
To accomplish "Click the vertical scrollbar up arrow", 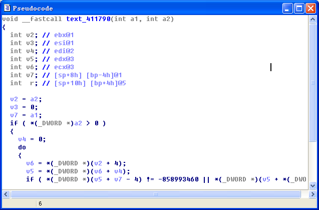I will click(312, 20).
